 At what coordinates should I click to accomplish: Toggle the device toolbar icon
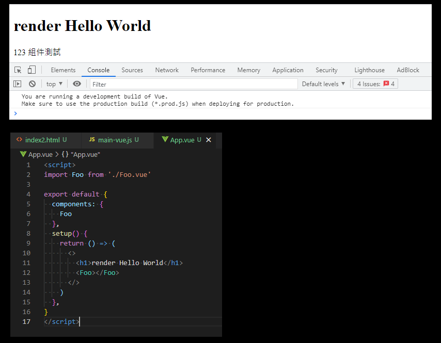[31, 70]
